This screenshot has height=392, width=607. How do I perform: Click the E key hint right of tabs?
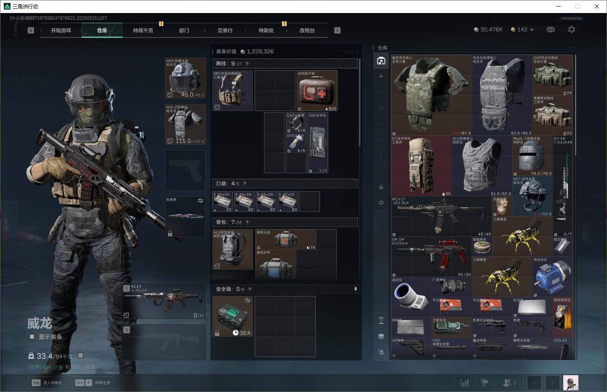click(337, 30)
